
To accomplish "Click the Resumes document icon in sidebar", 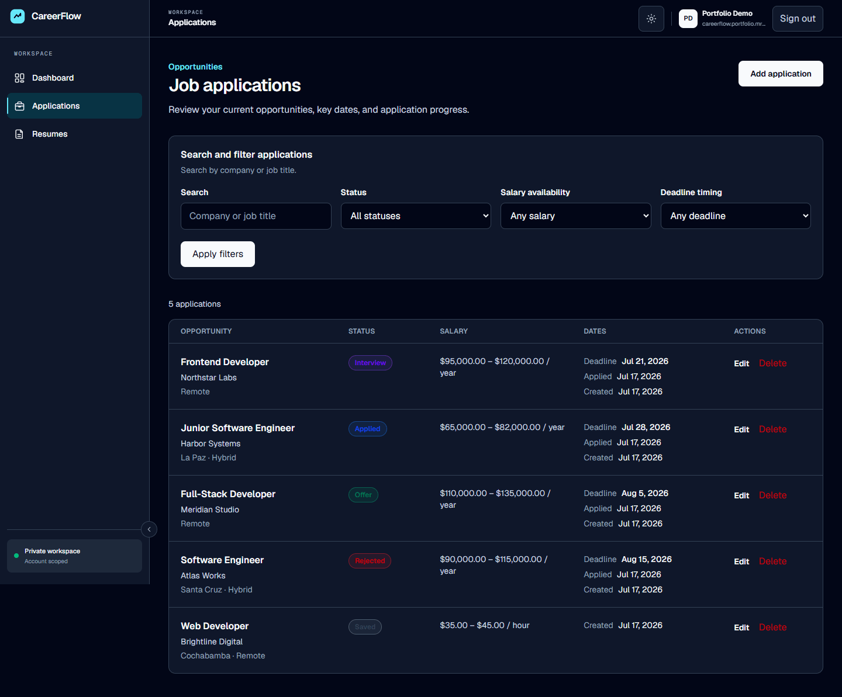I will (x=19, y=134).
